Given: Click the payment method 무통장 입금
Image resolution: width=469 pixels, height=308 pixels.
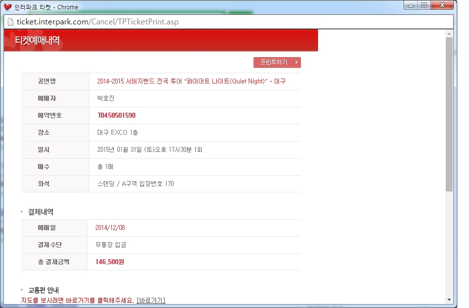Looking at the screenshot, I should tap(111, 245).
